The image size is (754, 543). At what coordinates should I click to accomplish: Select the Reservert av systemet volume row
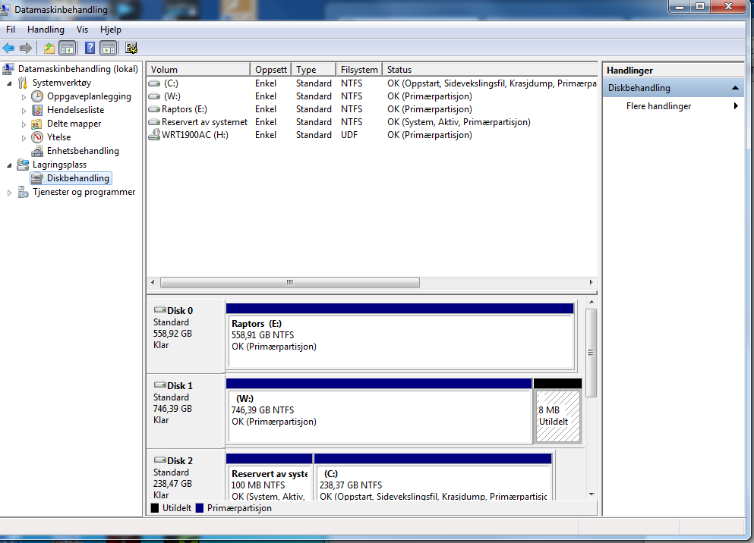[372, 122]
